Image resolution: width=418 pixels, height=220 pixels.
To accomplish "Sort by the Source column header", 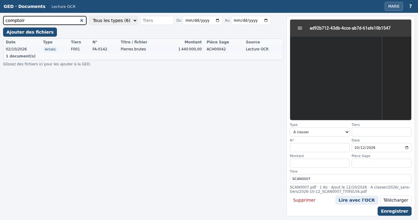I will [253, 42].
